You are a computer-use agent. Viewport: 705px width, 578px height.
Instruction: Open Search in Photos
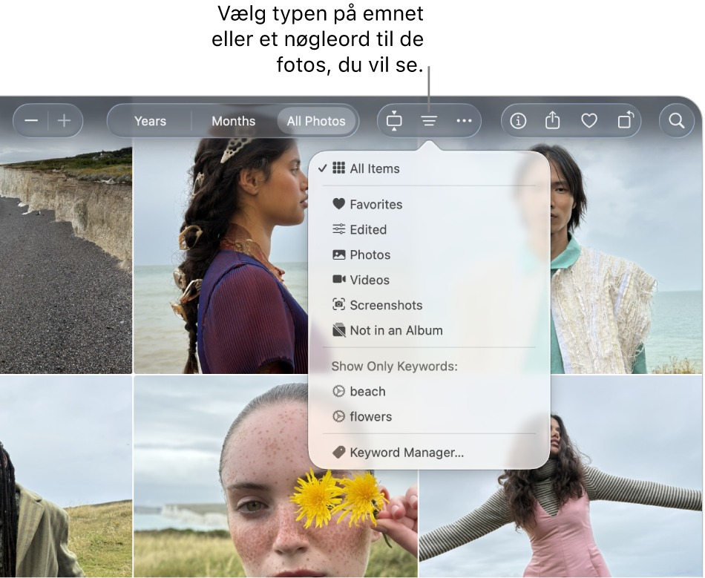[676, 120]
